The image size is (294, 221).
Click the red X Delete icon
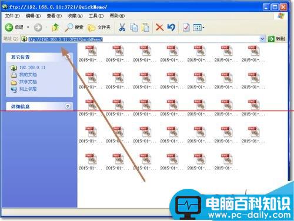(160, 28)
